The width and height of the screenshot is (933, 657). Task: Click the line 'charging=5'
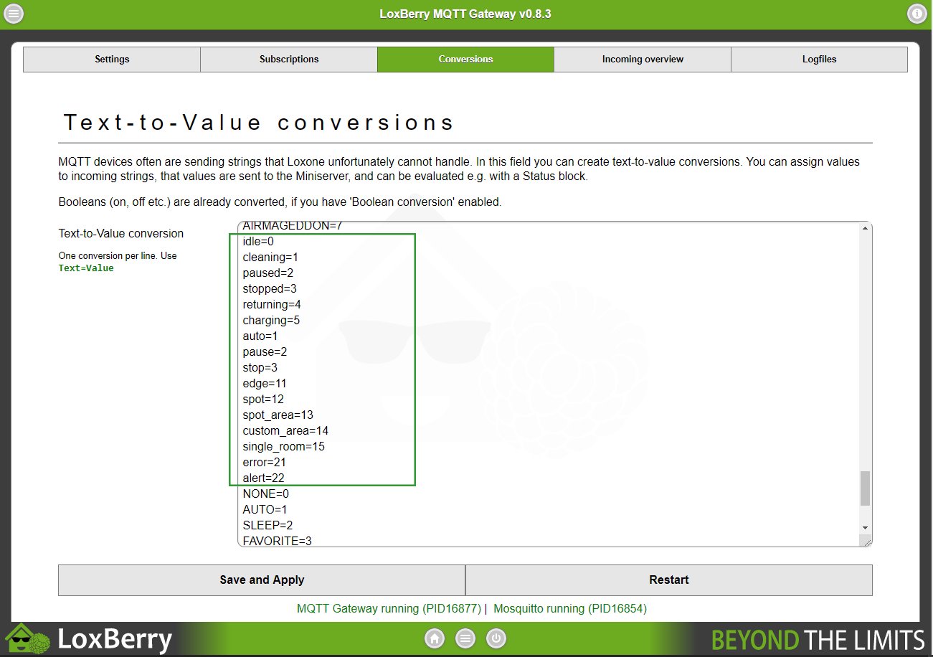pyautogui.click(x=271, y=321)
